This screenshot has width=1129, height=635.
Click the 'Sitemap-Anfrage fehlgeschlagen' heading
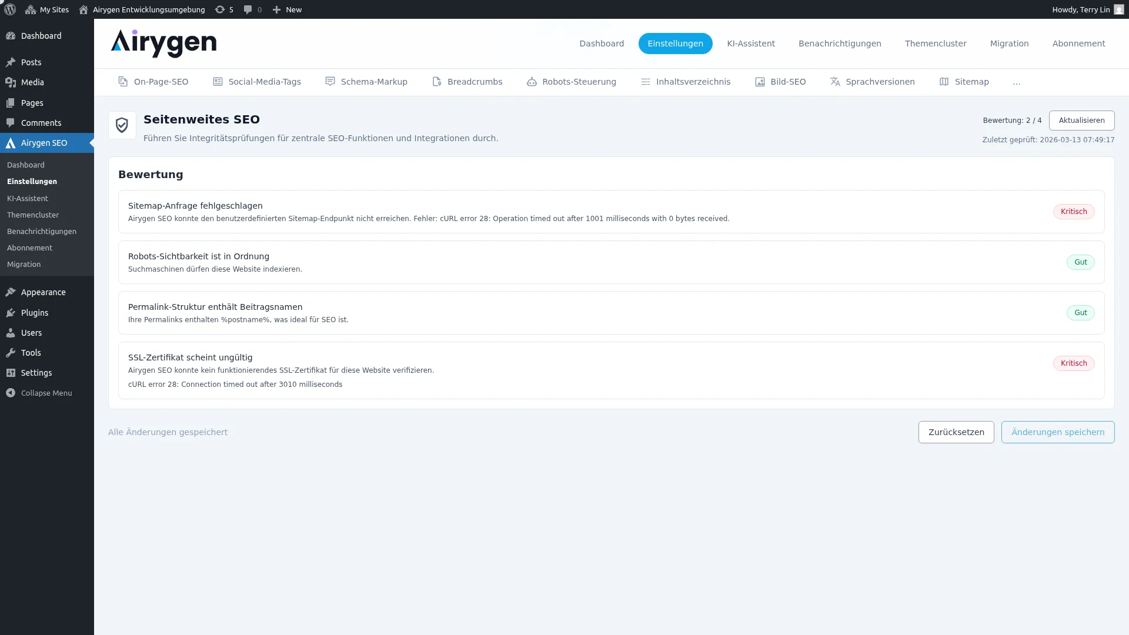pyautogui.click(x=195, y=206)
